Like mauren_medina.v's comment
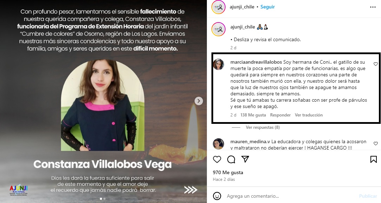 tap(376, 144)
